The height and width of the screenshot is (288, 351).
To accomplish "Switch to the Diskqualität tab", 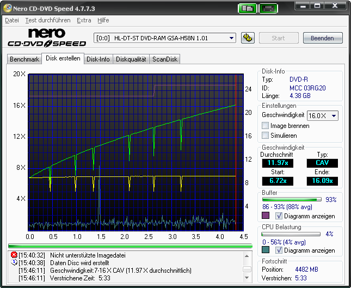I will (x=131, y=59).
